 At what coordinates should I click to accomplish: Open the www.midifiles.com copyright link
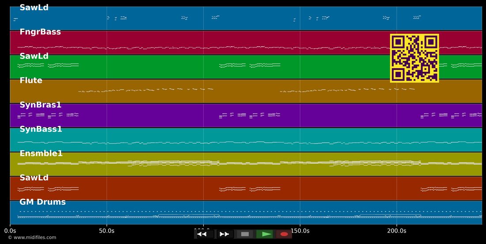[32, 237]
